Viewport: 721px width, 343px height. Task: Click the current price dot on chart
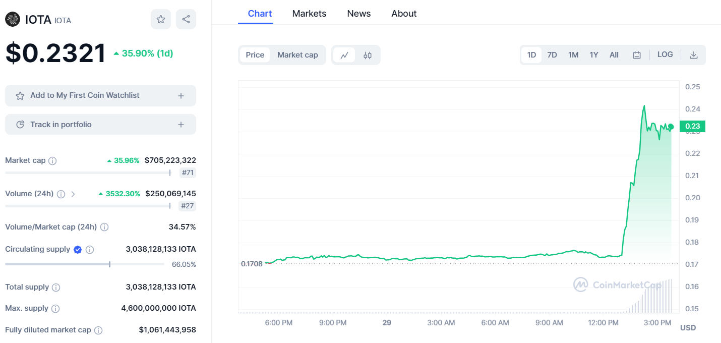(x=671, y=127)
